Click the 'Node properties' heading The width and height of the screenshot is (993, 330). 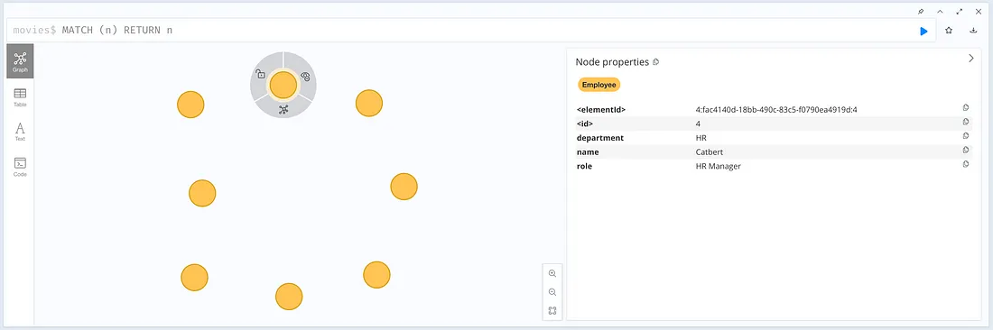coord(612,62)
